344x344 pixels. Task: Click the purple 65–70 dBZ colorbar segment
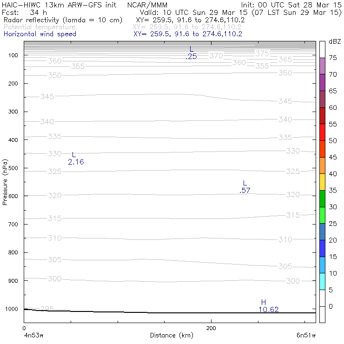pyautogui.click(x=322, y=82)
